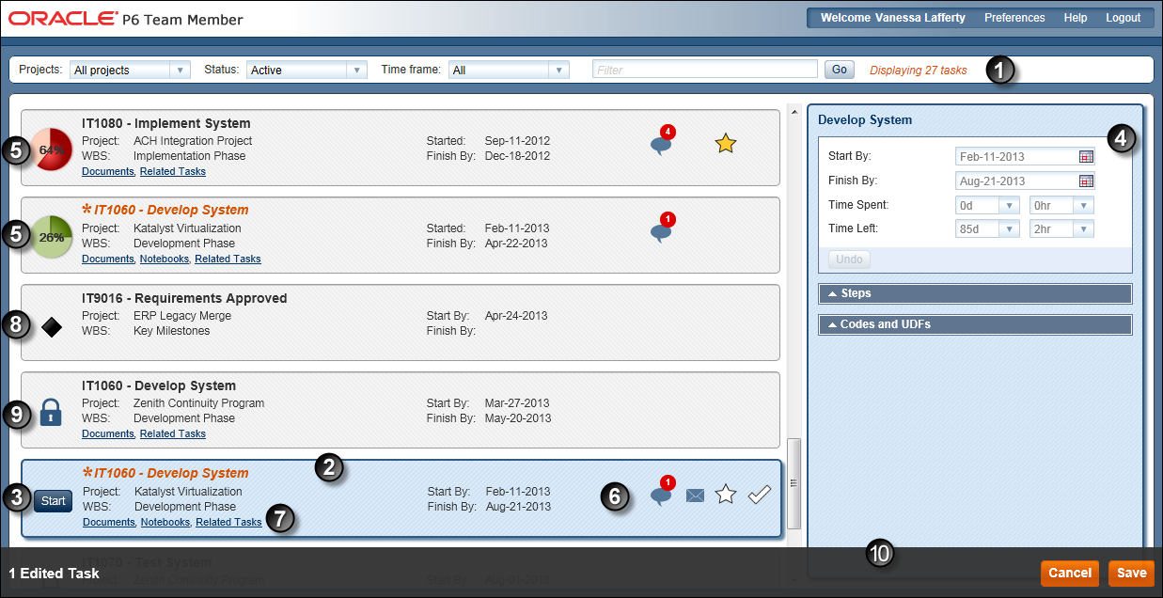Click the 64% progress pie chart
The image size is (1163, 598).
coord(52,150)
